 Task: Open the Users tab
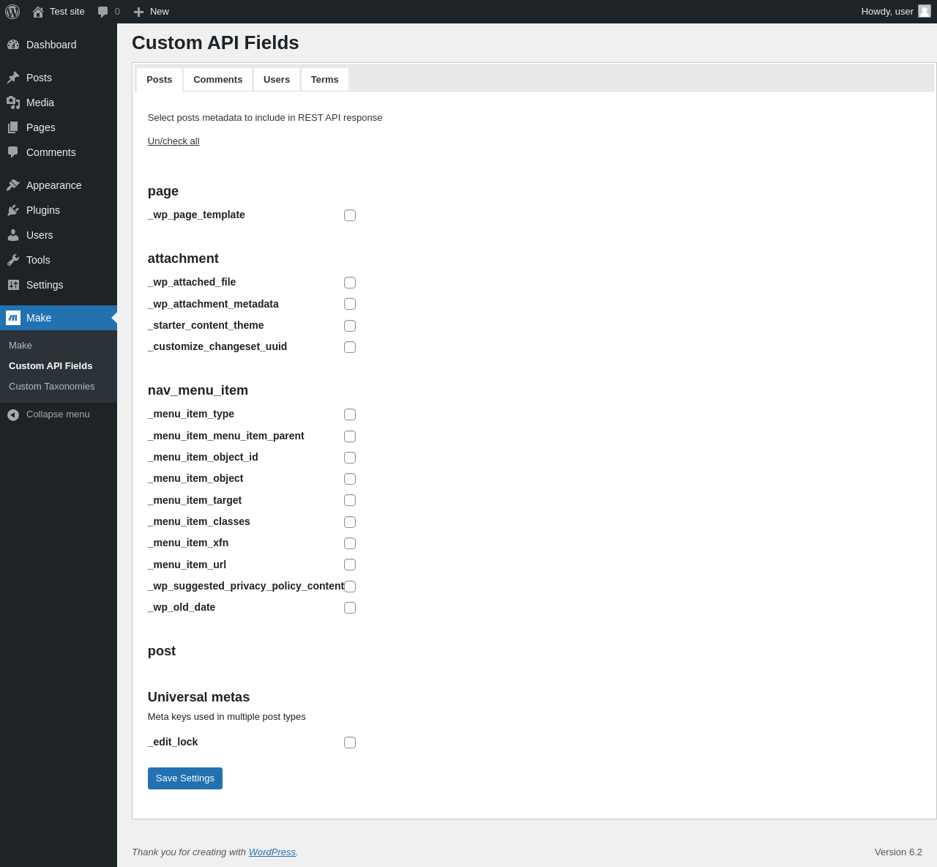pos(277,79)
